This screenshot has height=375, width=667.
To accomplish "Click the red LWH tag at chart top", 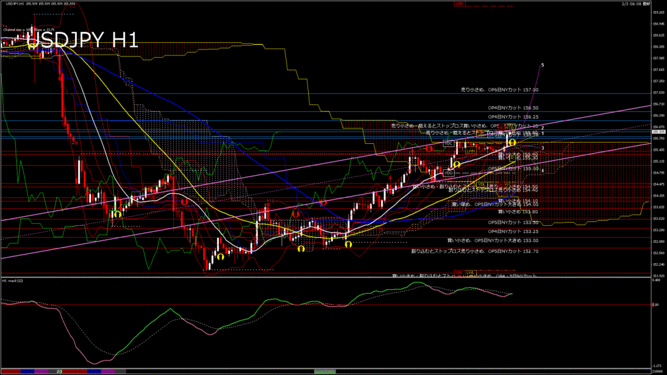I will 460,4.
